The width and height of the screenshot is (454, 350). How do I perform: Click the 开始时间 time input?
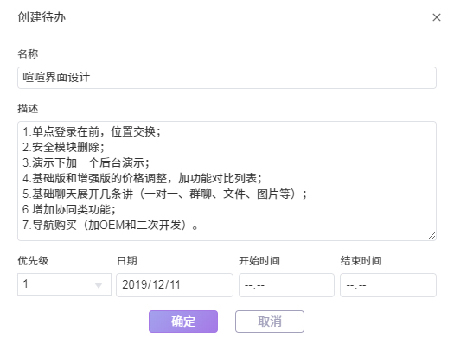click(286, 285)
